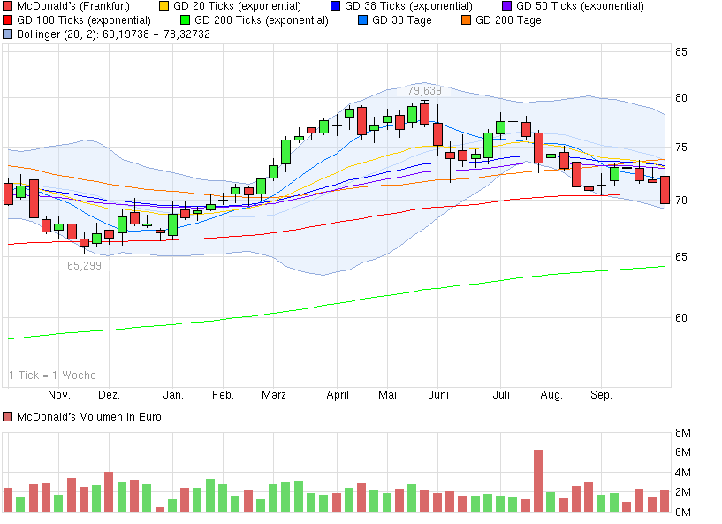This screenshot has height=524, width=722.
Task: Toggle the McDonald's Volumen in Euro indicator
Action: (10, 415)
